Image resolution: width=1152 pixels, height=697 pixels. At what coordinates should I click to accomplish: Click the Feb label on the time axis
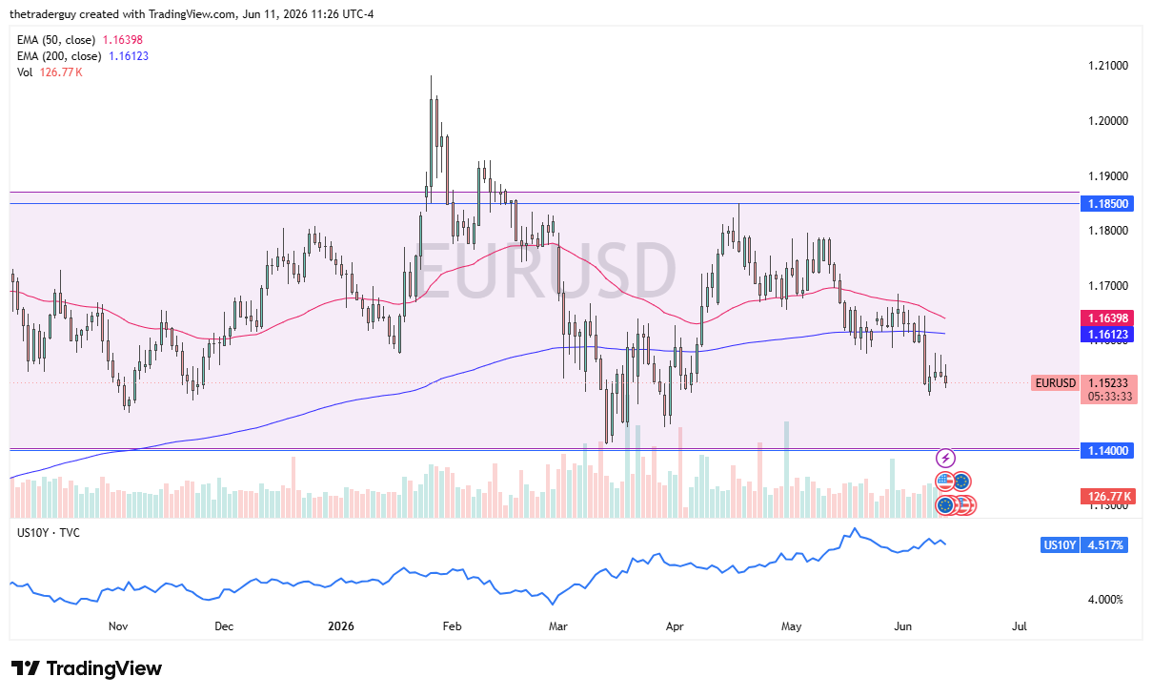pos(453,626)
